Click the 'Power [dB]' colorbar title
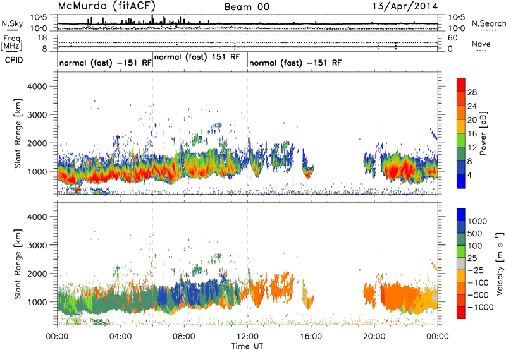The image size is (506, 350). click(483, 133)
